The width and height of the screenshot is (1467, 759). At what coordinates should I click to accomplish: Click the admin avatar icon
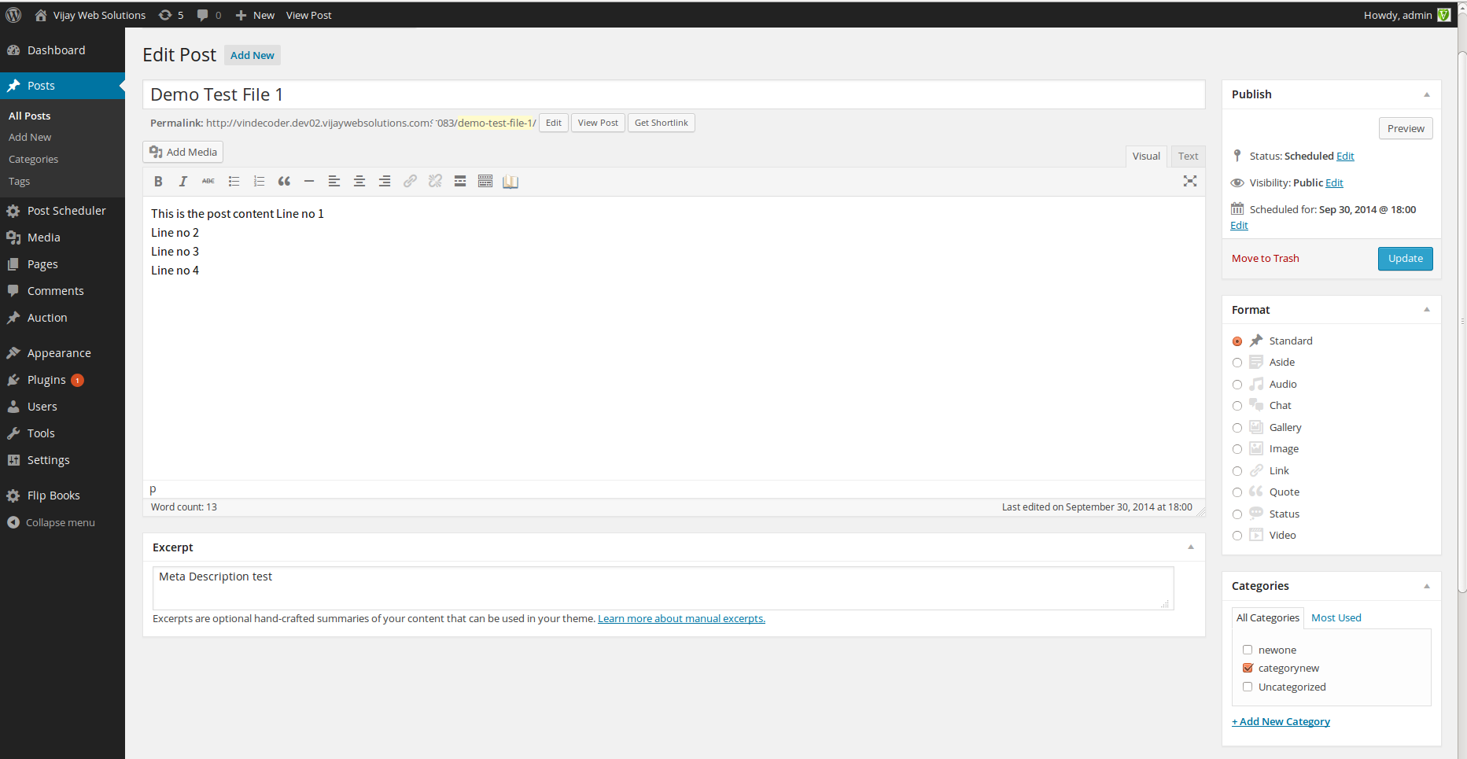(1444, 15)
